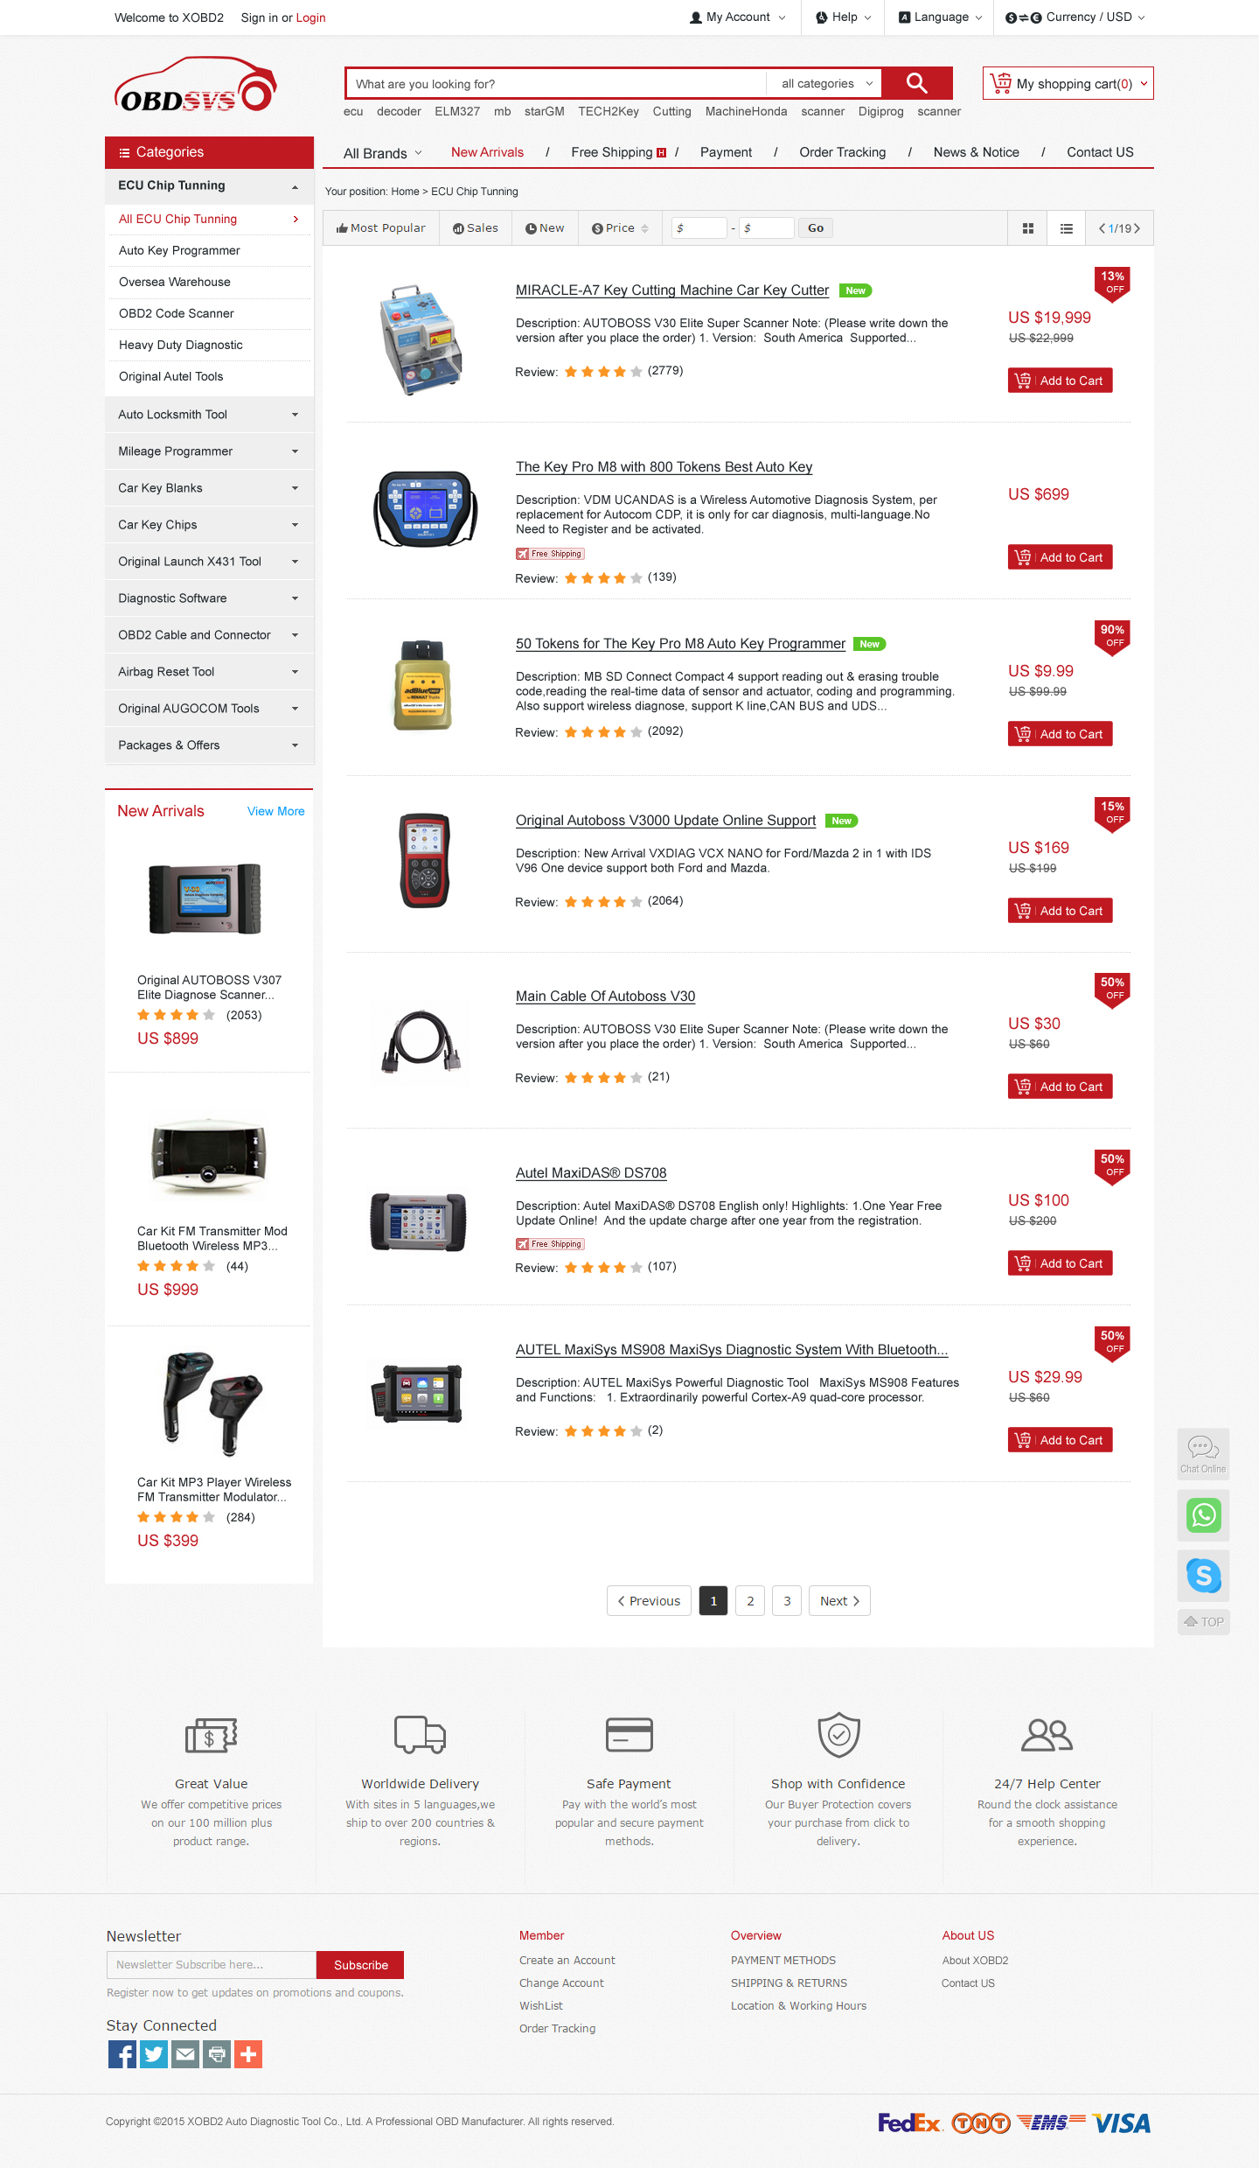Switch to grid view layout icon
The image size is (1259, 2168).
click(1028, 228)
